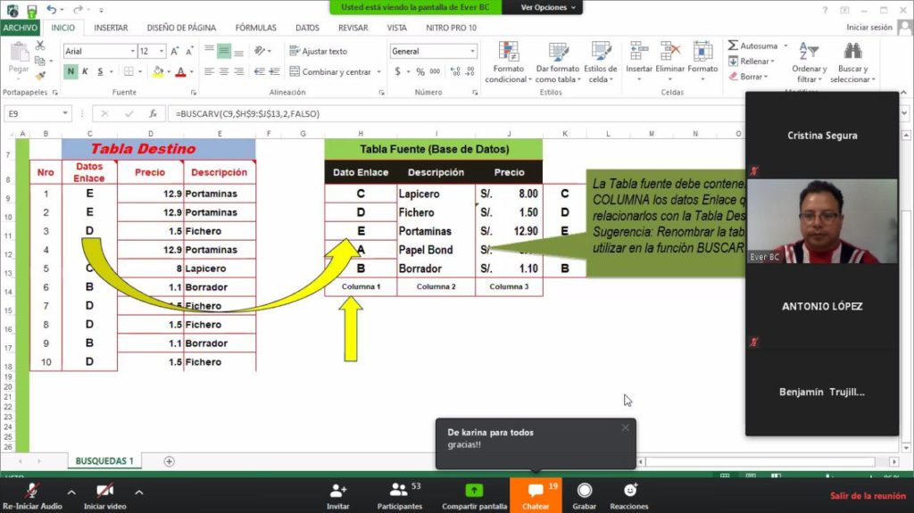Switch to the DATOS tab
Screen dimensions: 914x513
[x=307, y=28]
